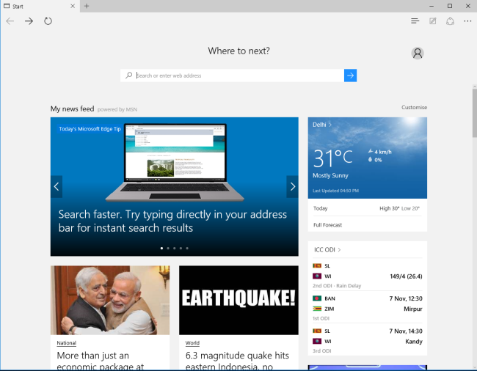Open the World category link
Image resolution: width=477 pixels, height=371 pixels.
192,342
